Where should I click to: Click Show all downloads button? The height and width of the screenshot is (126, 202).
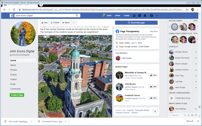click(189, 121)
